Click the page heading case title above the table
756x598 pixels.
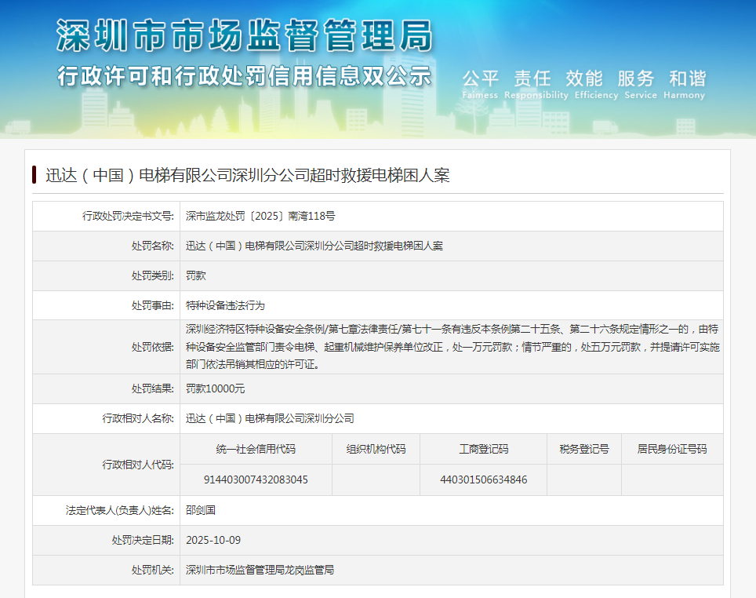pyautogui.click(x=248, y=175)
